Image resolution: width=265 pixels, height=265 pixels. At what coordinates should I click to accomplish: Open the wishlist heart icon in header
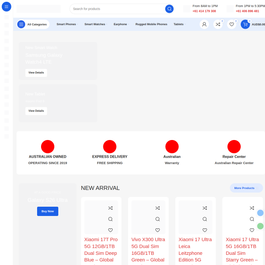click(231, 24)
